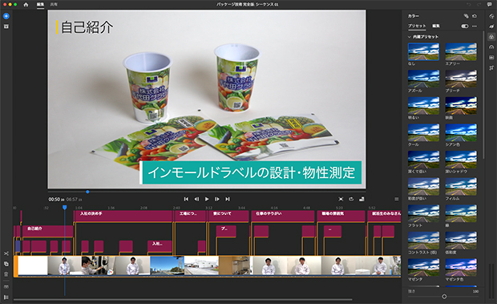Open the Speed panel in right toolbar
Image resolution: width=497 pixels, height=304 pixels.
point(491,47)
